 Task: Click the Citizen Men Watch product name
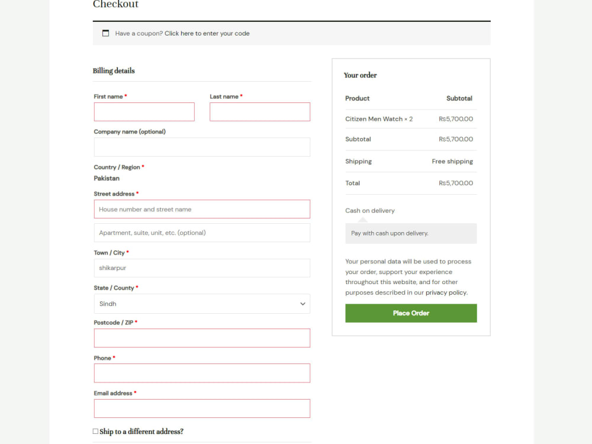(375, 118)
